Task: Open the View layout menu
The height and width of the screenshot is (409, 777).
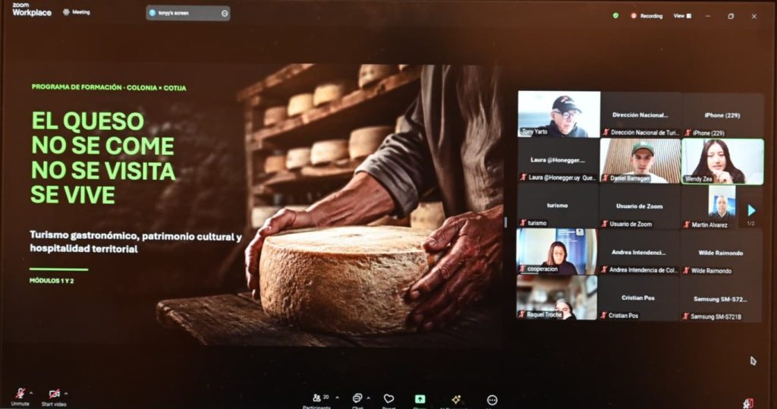Action: [x=682, y=16]
